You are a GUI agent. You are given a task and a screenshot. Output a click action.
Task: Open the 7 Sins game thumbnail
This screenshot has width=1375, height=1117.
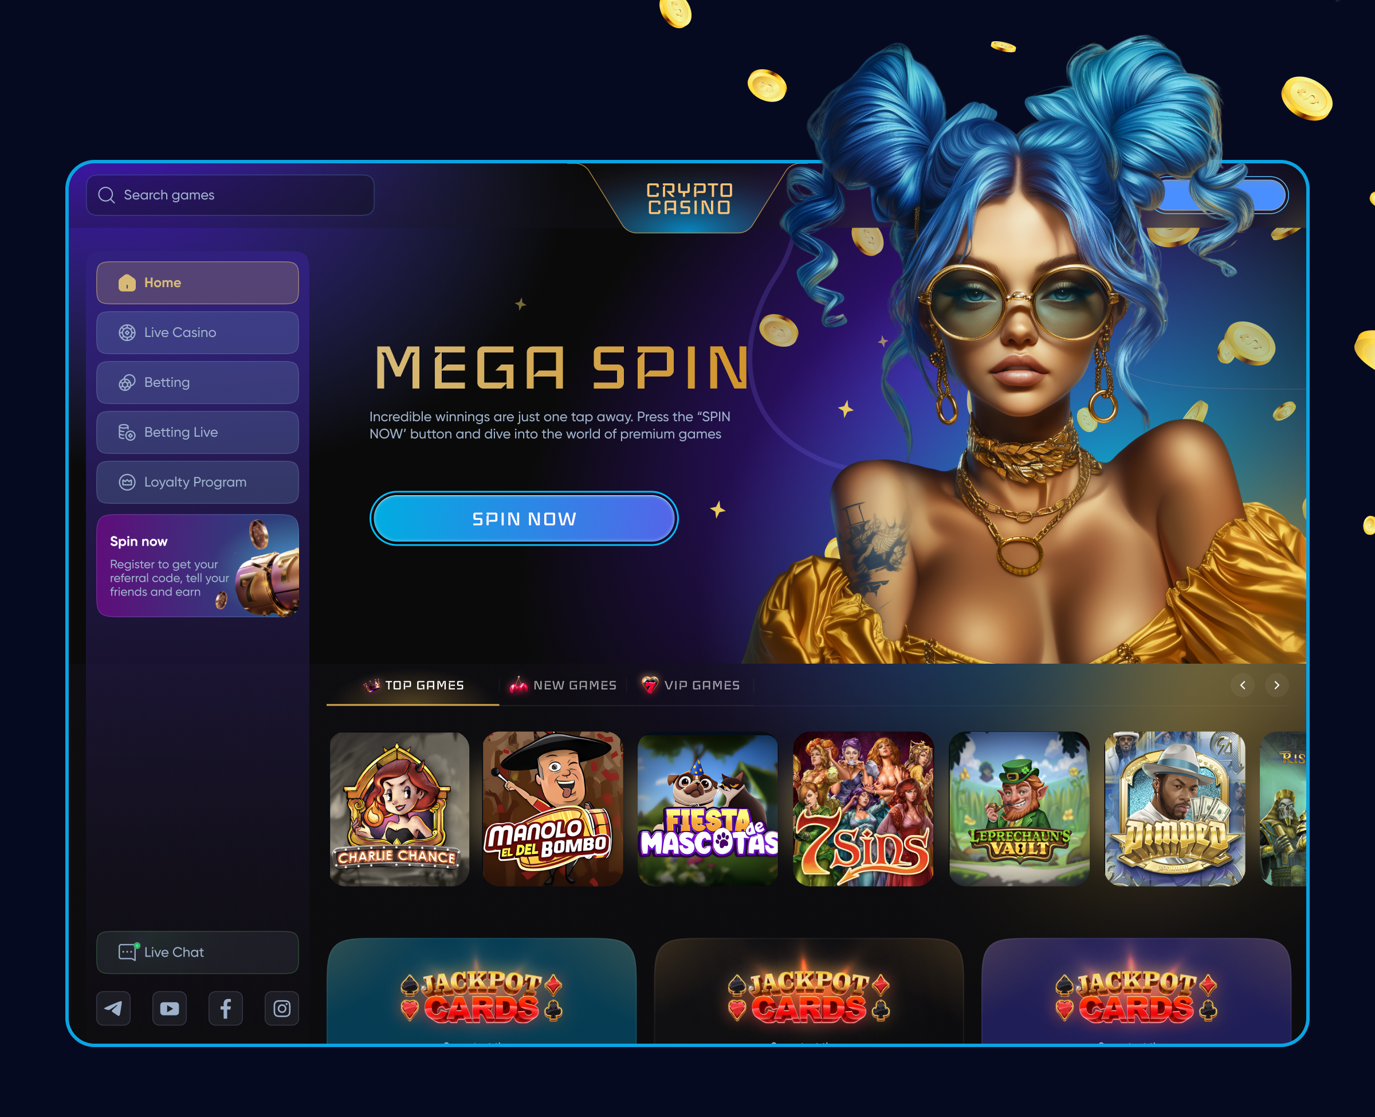point(863,809)
